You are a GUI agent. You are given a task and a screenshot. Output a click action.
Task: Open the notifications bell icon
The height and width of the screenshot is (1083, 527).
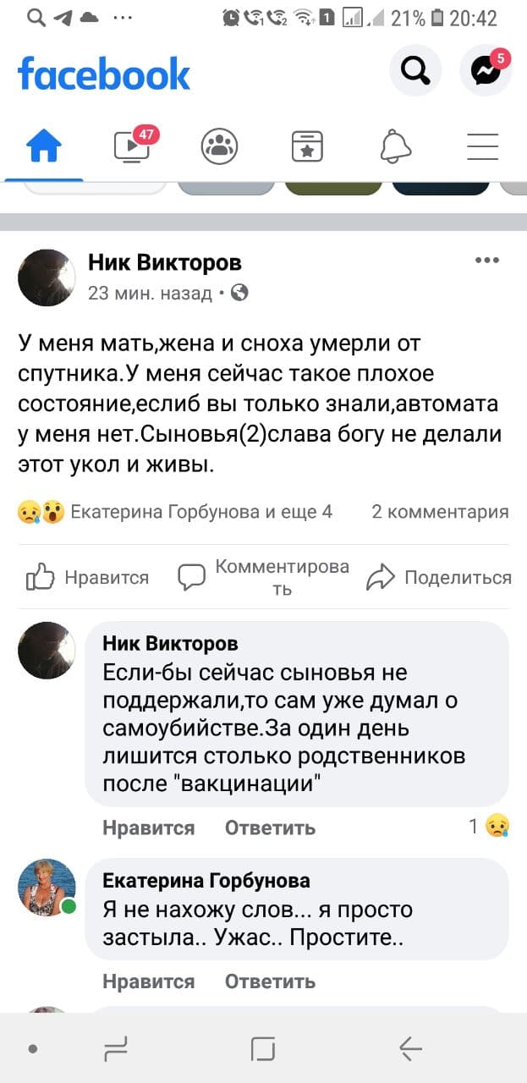pos(395,147)
